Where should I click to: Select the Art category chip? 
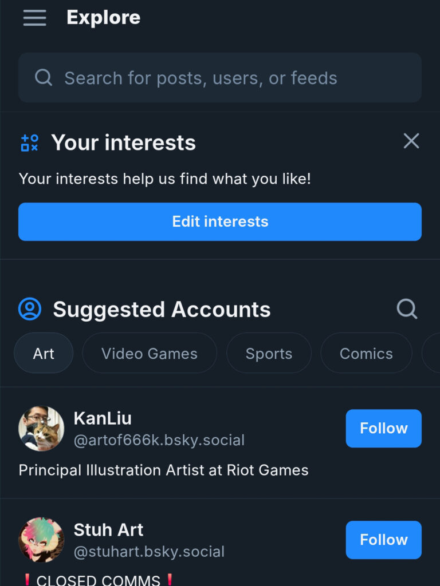click(44, 353)
